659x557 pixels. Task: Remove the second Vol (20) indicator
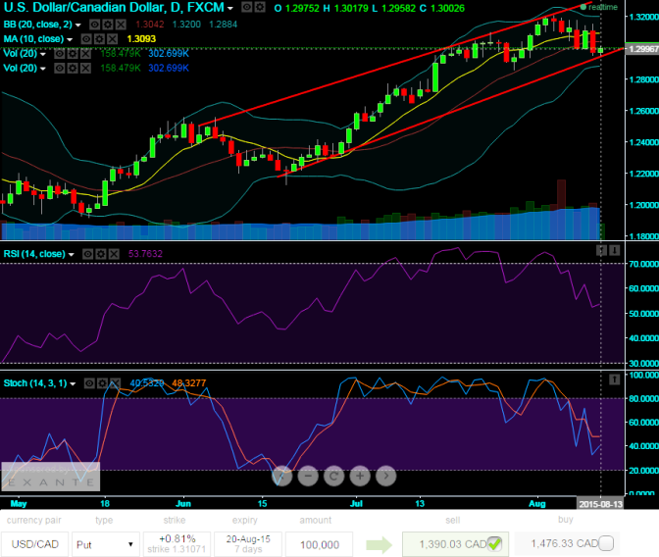tap(85, 68)
